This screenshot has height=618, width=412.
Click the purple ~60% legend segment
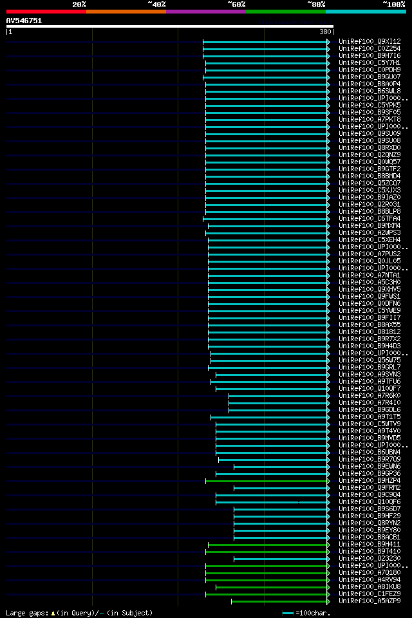[206, 12]
